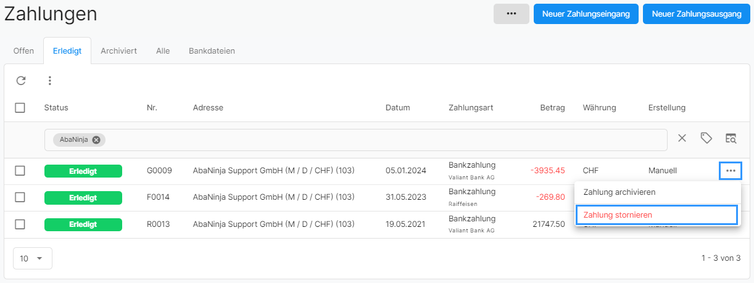
Task: Create Neuer Zahlungseingang
Action: 586,14
